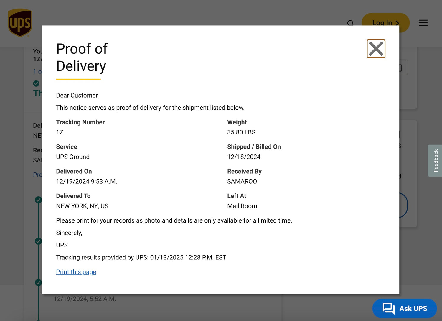Select the middle timeline progress checkmark
The height and width of the screenshot is (321, 442).
coord(38,241)
